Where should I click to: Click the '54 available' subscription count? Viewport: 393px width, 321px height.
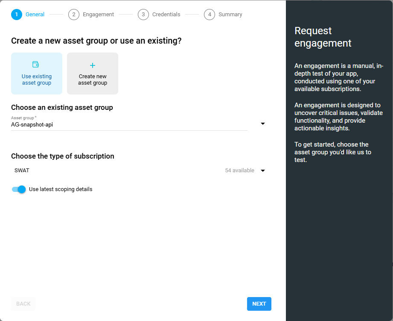[x=239, y=171]
